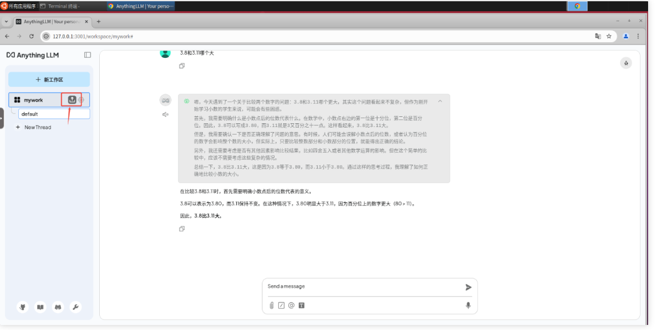Close the AnythingLLM browser tab

[x=87, y=21]
